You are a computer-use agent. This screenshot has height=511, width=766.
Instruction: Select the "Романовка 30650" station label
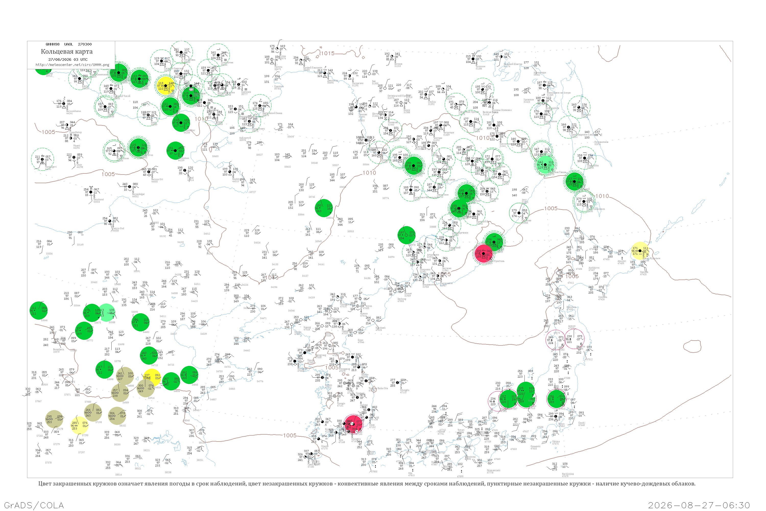tap(189, 61)
